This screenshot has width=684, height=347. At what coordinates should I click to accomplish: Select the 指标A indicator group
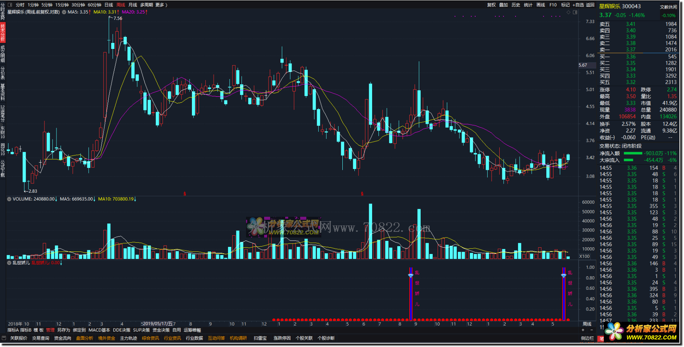13,330
